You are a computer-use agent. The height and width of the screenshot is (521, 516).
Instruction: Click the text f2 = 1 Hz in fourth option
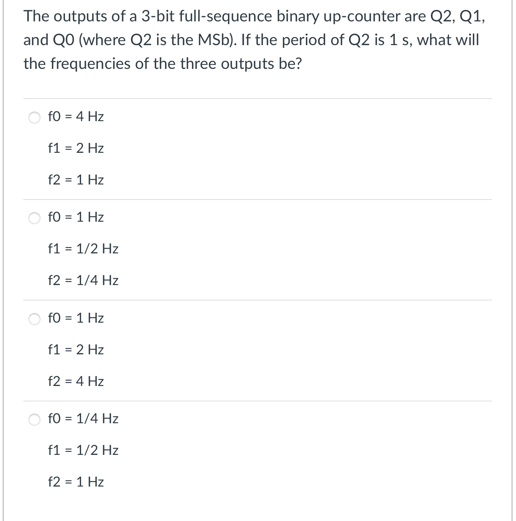pos(75,482)
